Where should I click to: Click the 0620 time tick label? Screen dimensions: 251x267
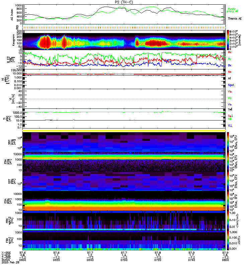click(x=56, y=260)
